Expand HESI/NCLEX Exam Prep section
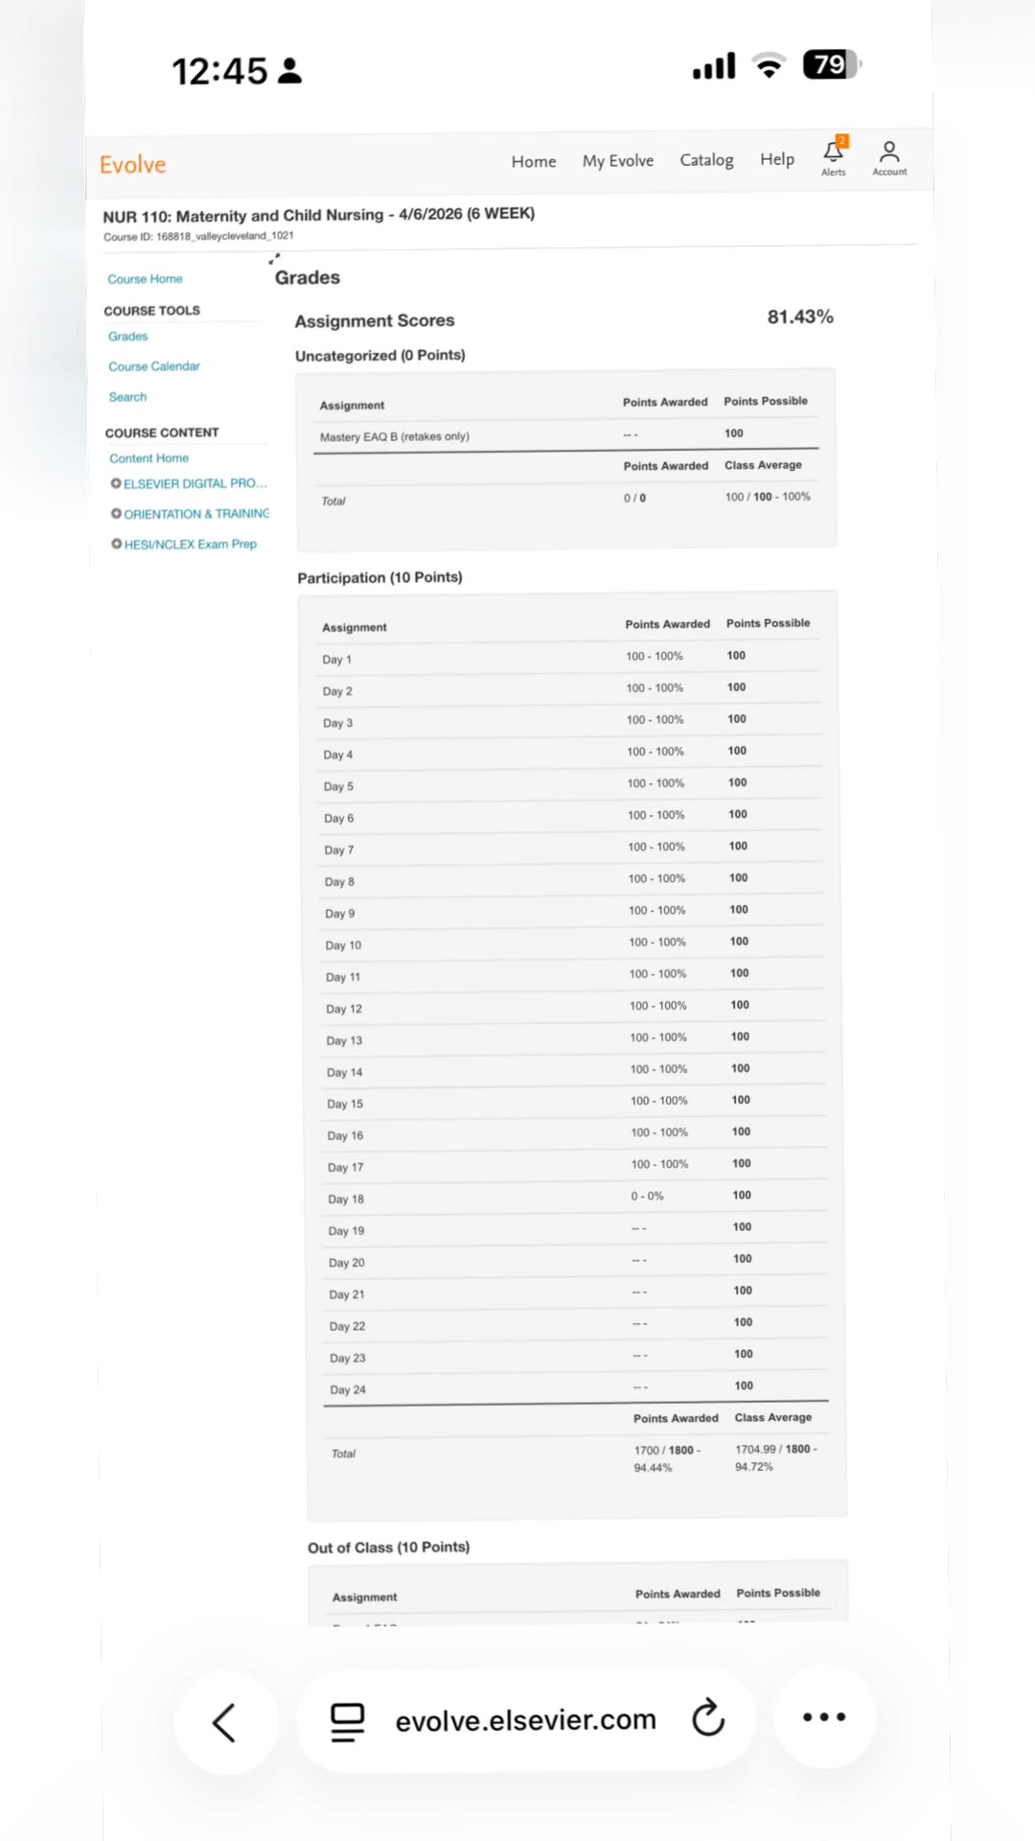The width and height of the screenshot is (1035, 1841). [x=184, y=544]
